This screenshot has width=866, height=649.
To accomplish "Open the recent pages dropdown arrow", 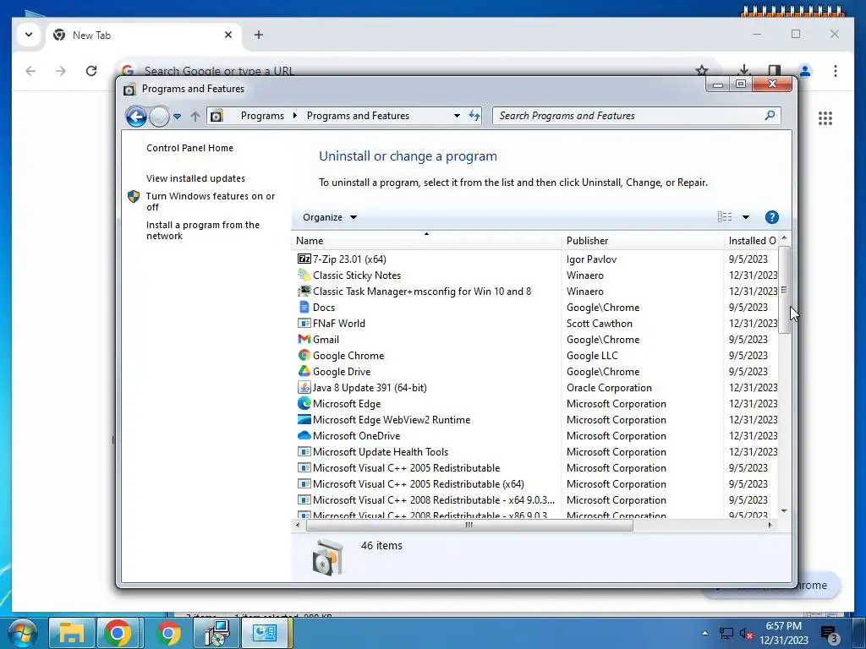I will [177, 117].
